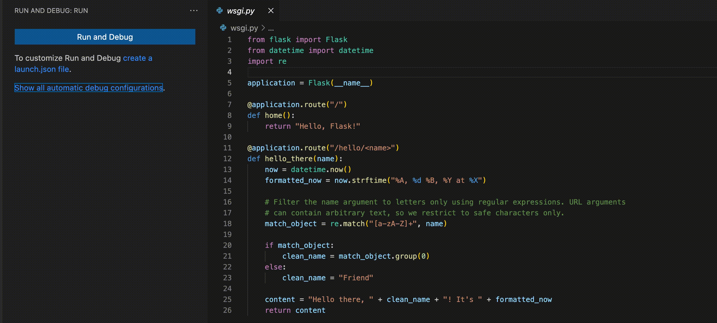Click the 'def home():' definition

pos(271,115)
